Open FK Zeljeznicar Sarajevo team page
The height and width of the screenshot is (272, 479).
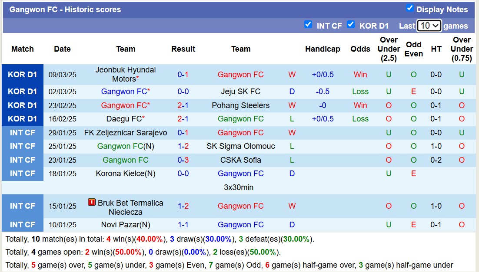click(x=125, y=132)
